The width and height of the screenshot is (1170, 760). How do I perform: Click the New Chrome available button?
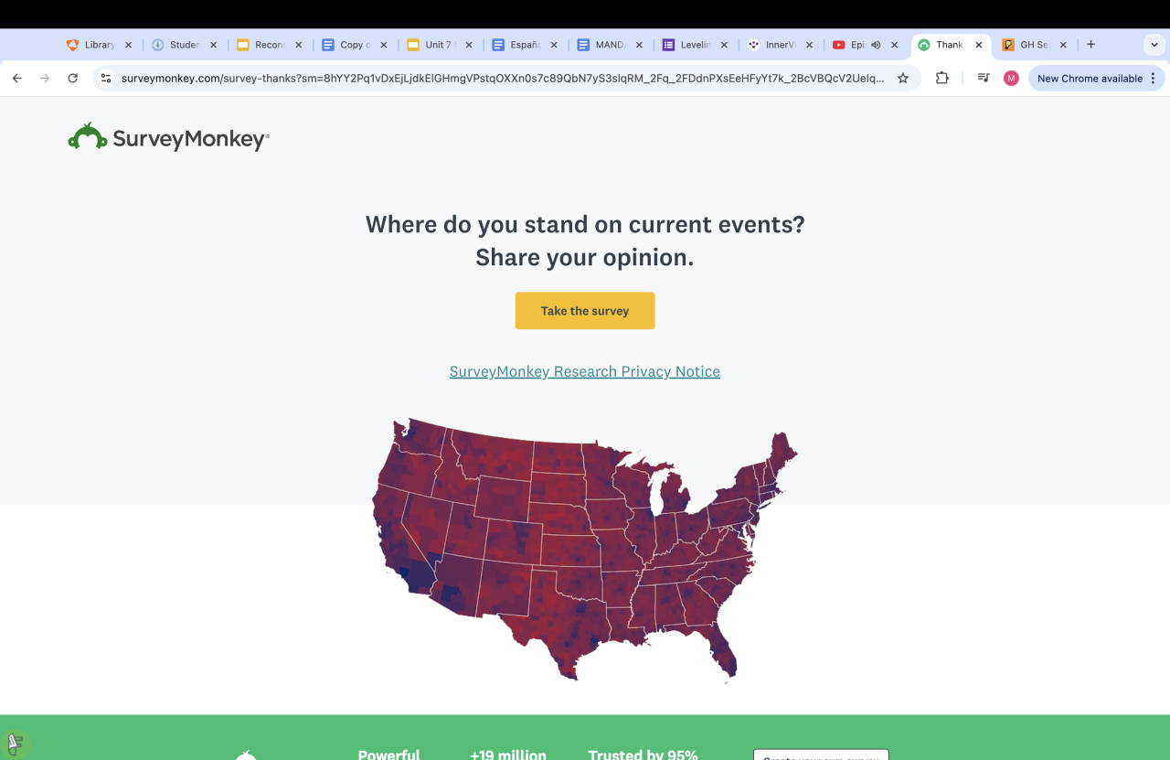pos(1089,79)
